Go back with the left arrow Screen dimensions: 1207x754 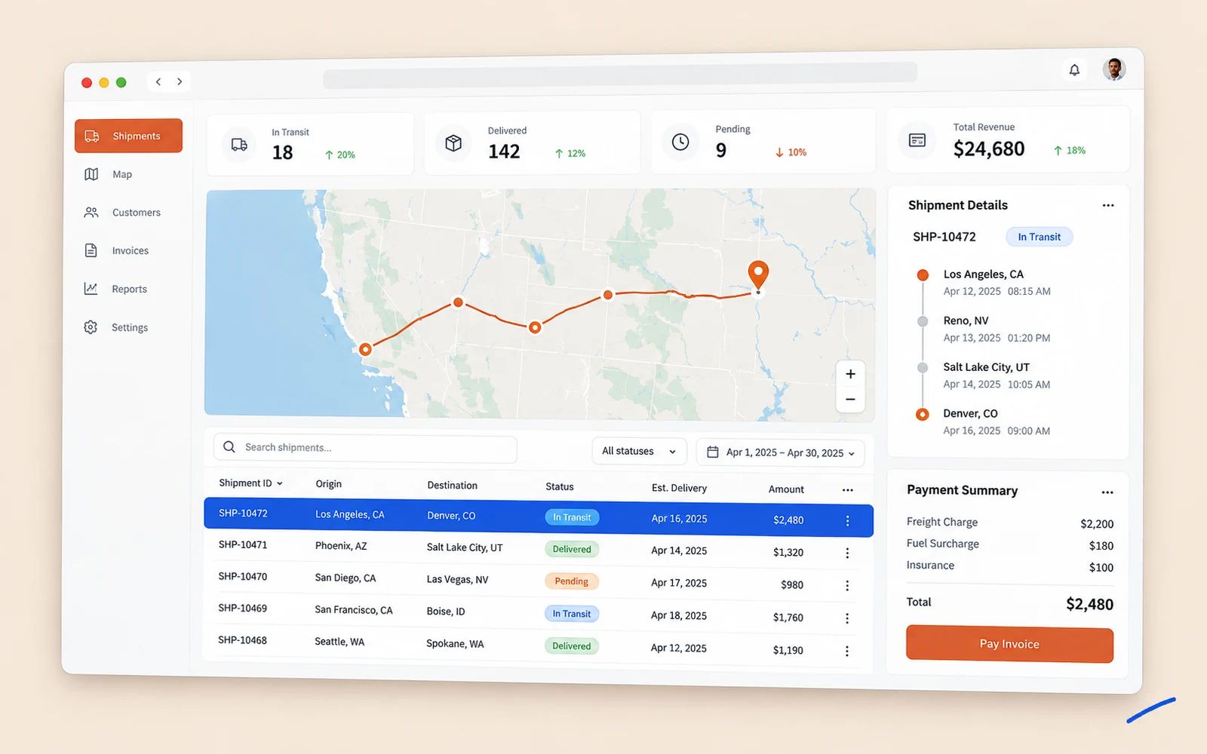click(158, 81)
